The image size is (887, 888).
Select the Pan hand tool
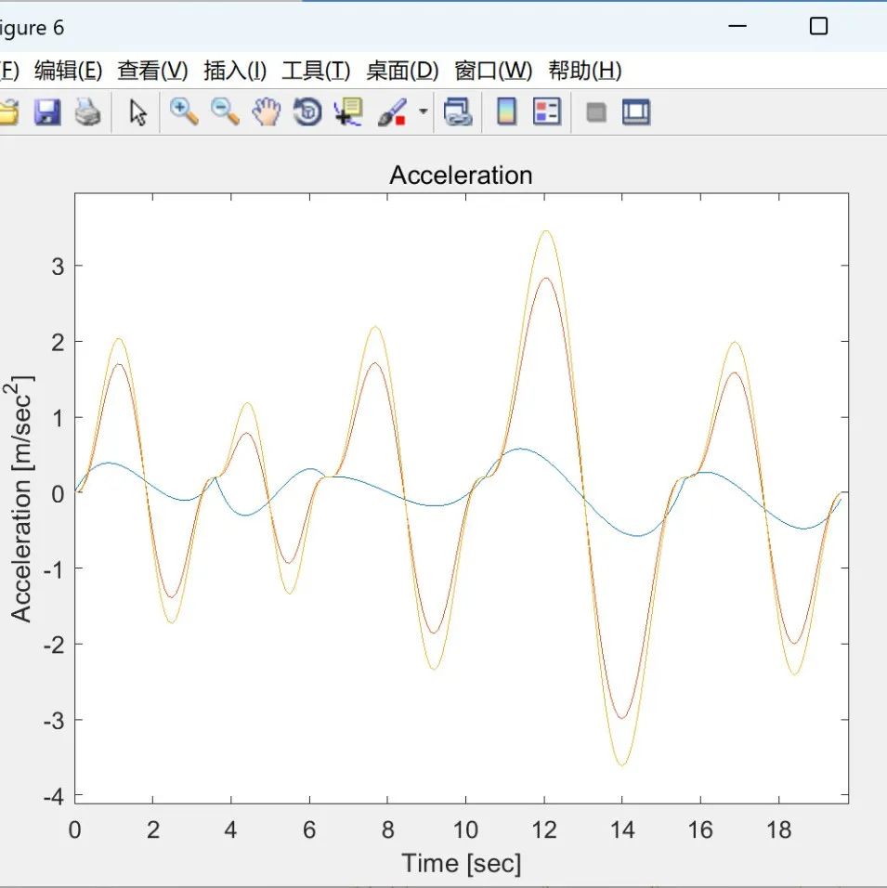click(x=267, y=111)
